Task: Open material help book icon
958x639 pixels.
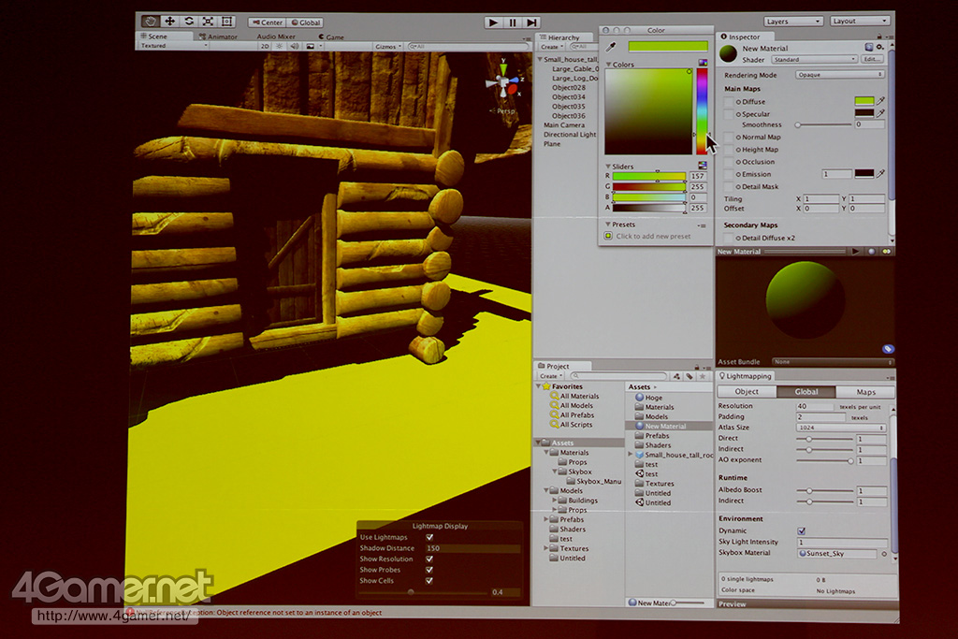Action: click(869, 47)
